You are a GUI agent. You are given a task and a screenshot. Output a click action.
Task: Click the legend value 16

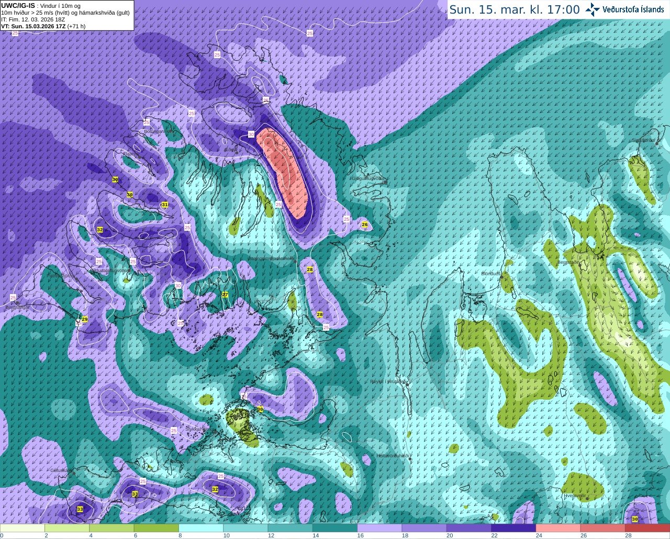click(x=360, y=535)
